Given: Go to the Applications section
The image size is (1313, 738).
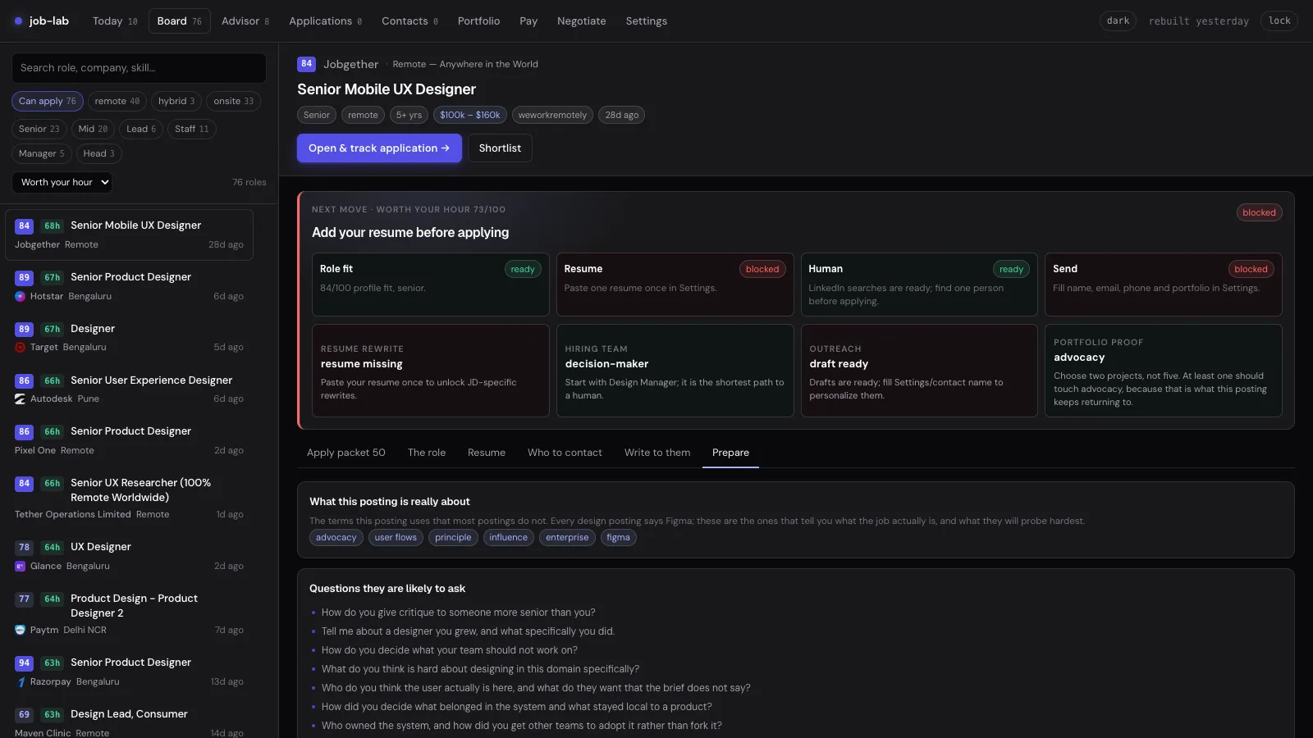Looking at the screenshot, I should pyautogui.click(x=325, y=21).
